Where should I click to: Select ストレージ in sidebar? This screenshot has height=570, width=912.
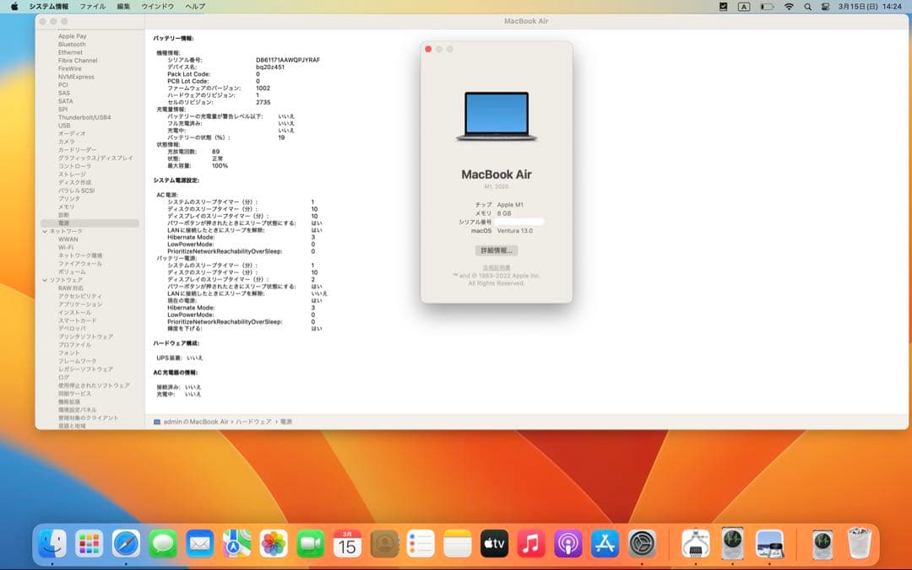72,175
